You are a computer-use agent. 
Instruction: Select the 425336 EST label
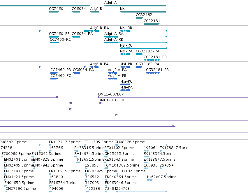[93, 189]
